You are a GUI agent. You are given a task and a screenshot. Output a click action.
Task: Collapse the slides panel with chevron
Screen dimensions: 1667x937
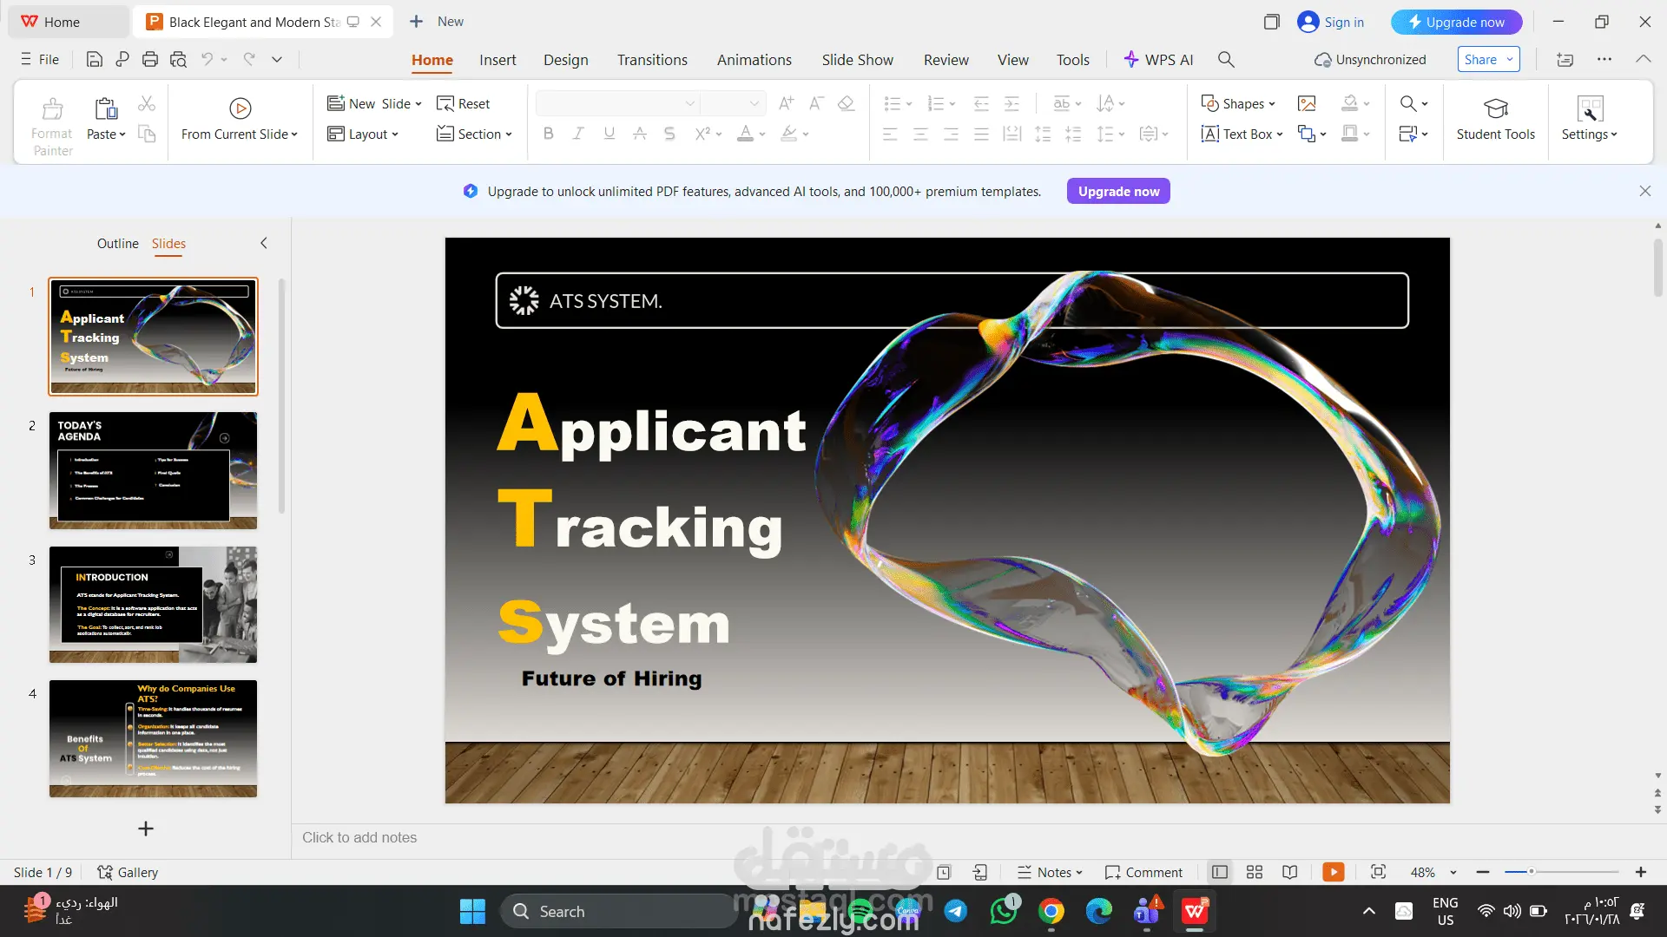point(264,244)
